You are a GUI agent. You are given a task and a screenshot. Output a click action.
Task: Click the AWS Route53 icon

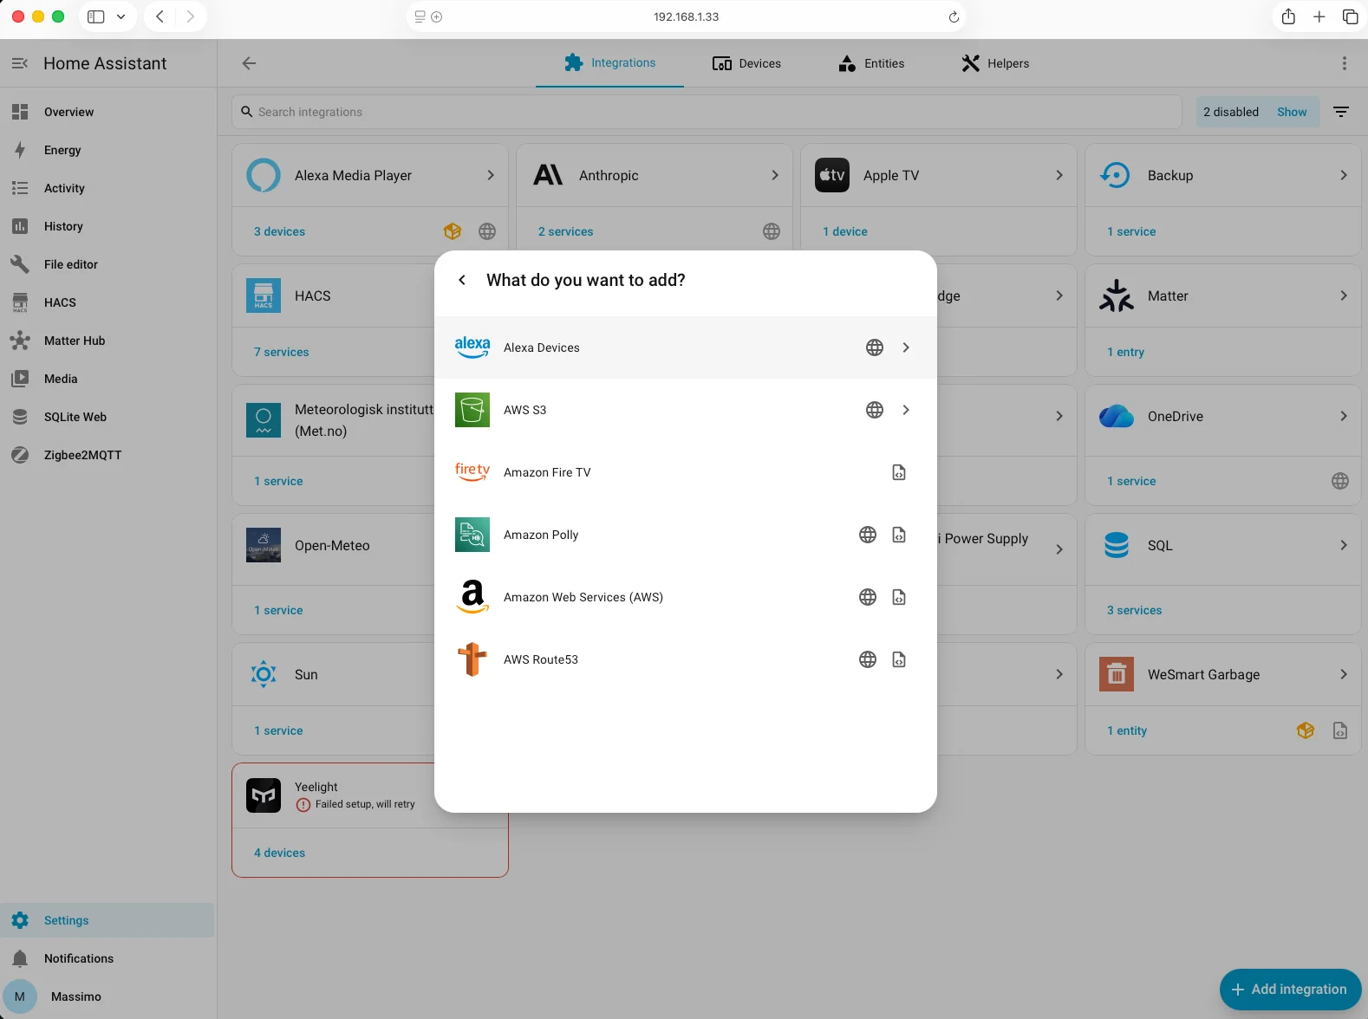pyautogui.click(x=472, y=659)
